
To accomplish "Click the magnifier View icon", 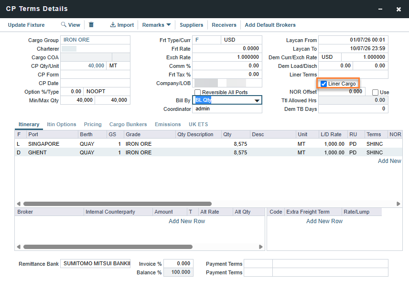I will [64, 24].
